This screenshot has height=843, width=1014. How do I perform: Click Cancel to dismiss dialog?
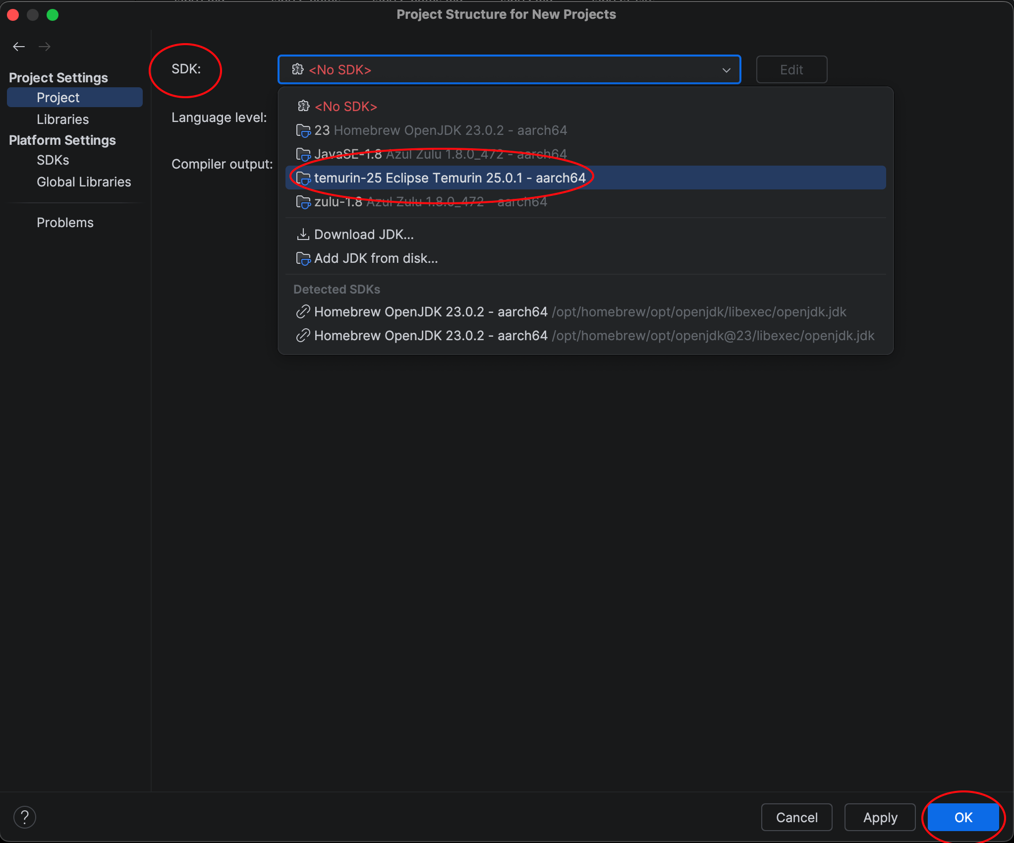(x=796, y=817)
